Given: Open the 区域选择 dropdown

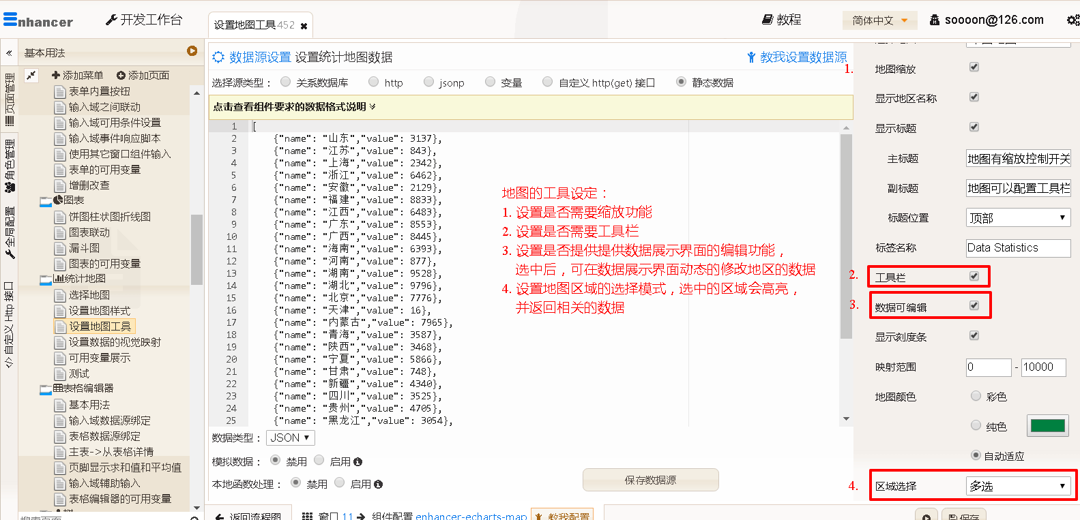Looking at the screenshot, I should [x=1017, y=486].
